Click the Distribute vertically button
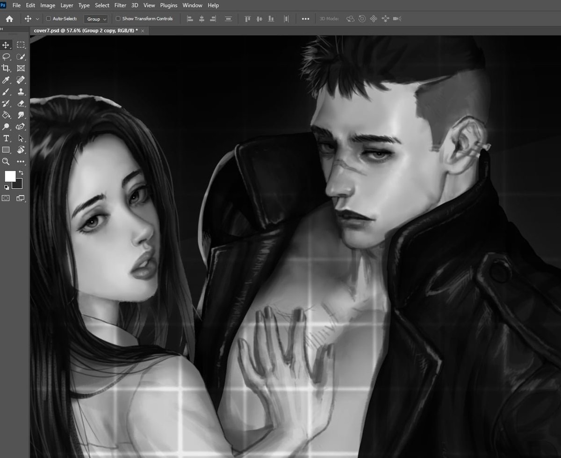The image size is (561, 458). coord(228,19)
